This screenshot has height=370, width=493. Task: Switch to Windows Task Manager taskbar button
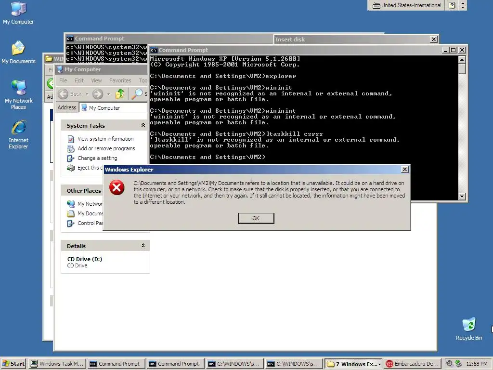[x=57, y=364]
